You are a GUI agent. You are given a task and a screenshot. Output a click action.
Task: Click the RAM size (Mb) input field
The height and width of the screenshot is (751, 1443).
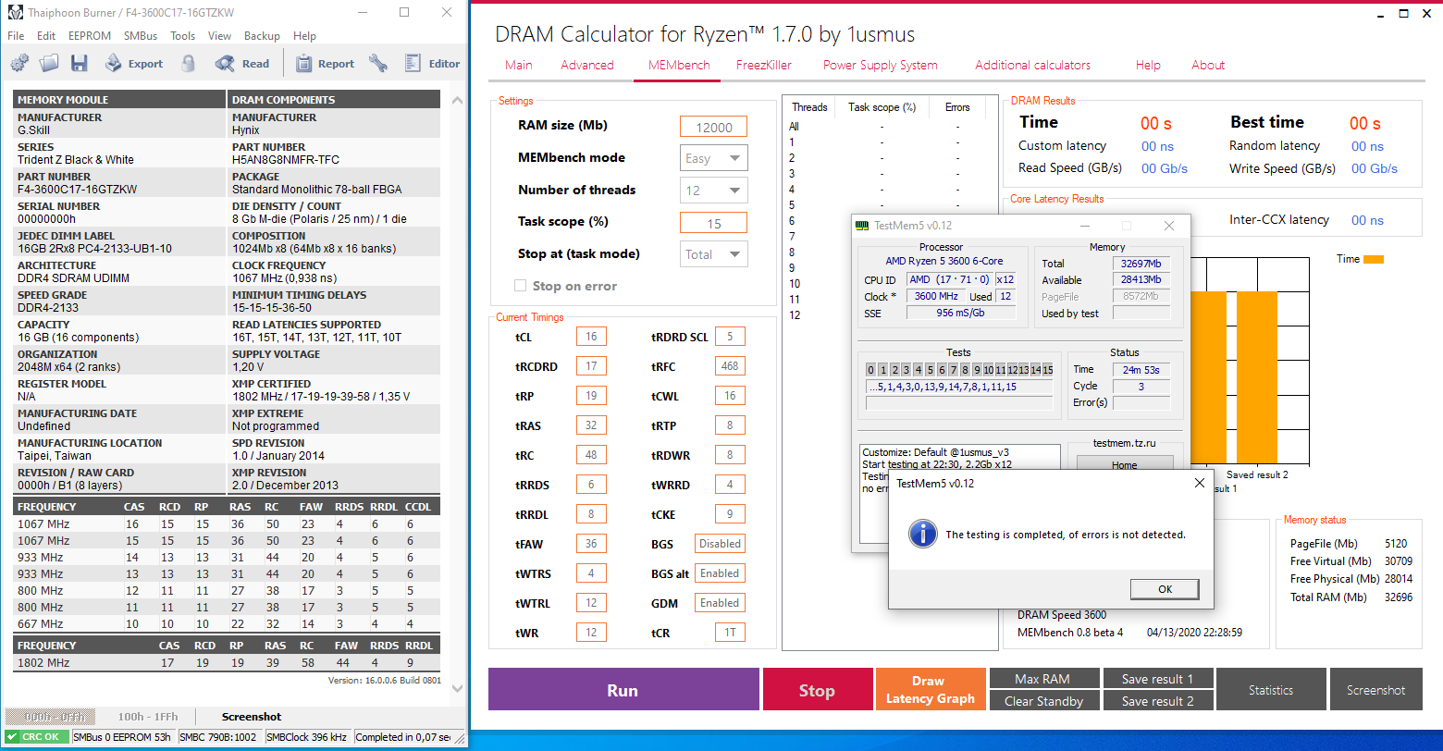(x=714, y=127)
